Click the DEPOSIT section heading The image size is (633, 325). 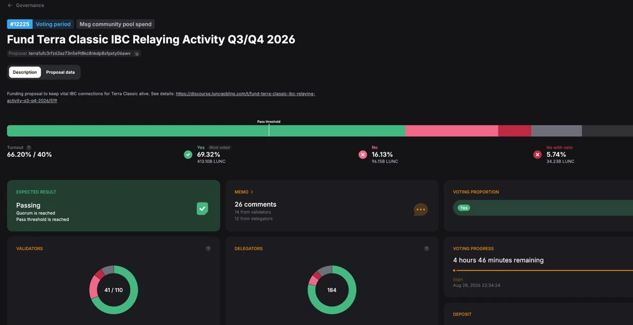pyautogui.click(x=462, y=315)
